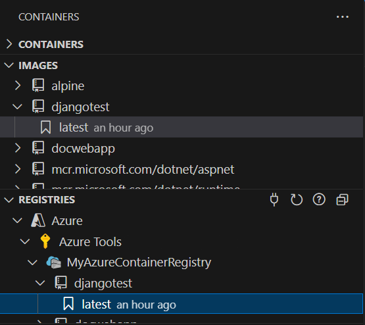This screenshot has width=365, height=325.
Task: Collapse the IMAGES section chevron
Action: pyautogui.click(x=9, y=65)
